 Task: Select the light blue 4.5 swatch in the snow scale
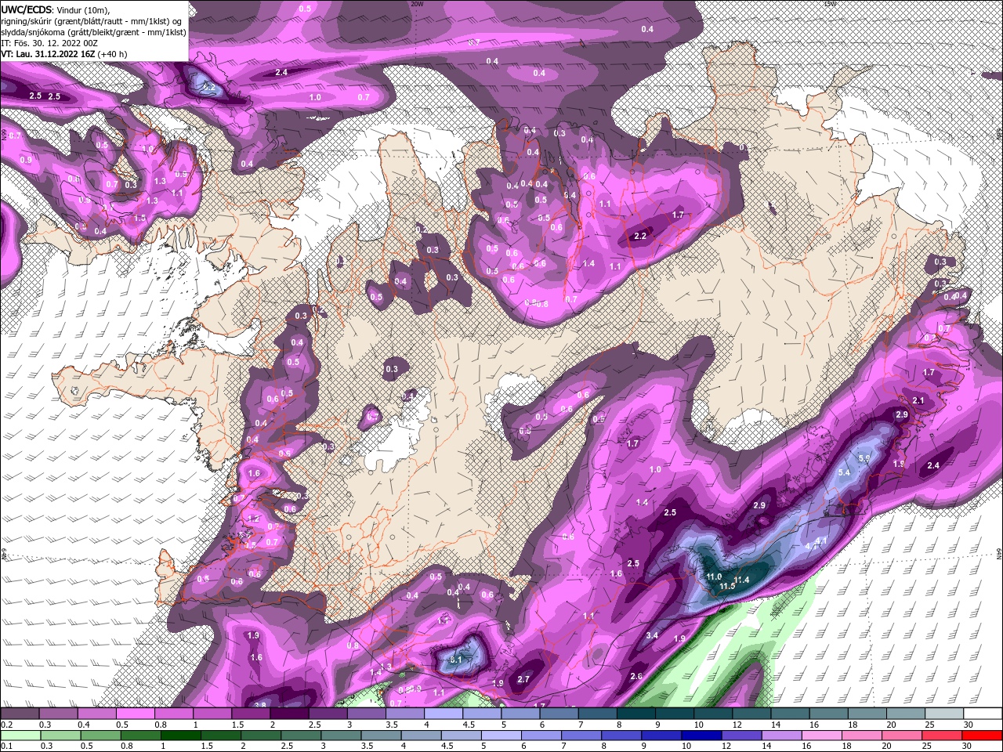pyautogui.click(x=482, y=713)
